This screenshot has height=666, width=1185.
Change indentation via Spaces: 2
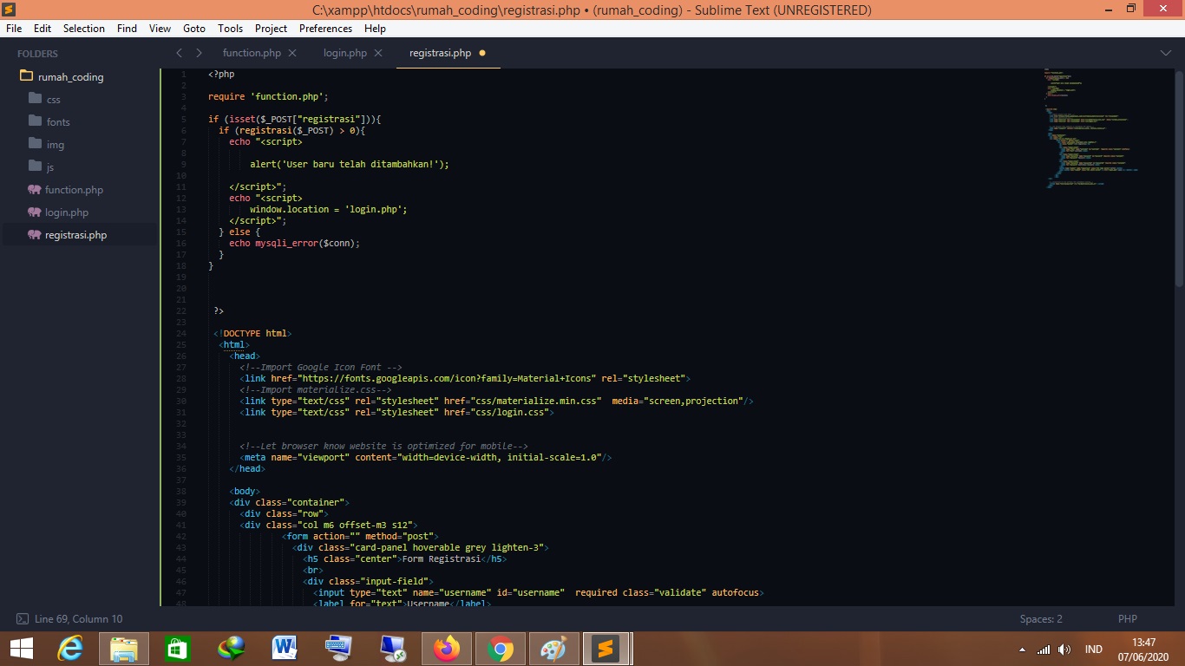[1041, 619]
